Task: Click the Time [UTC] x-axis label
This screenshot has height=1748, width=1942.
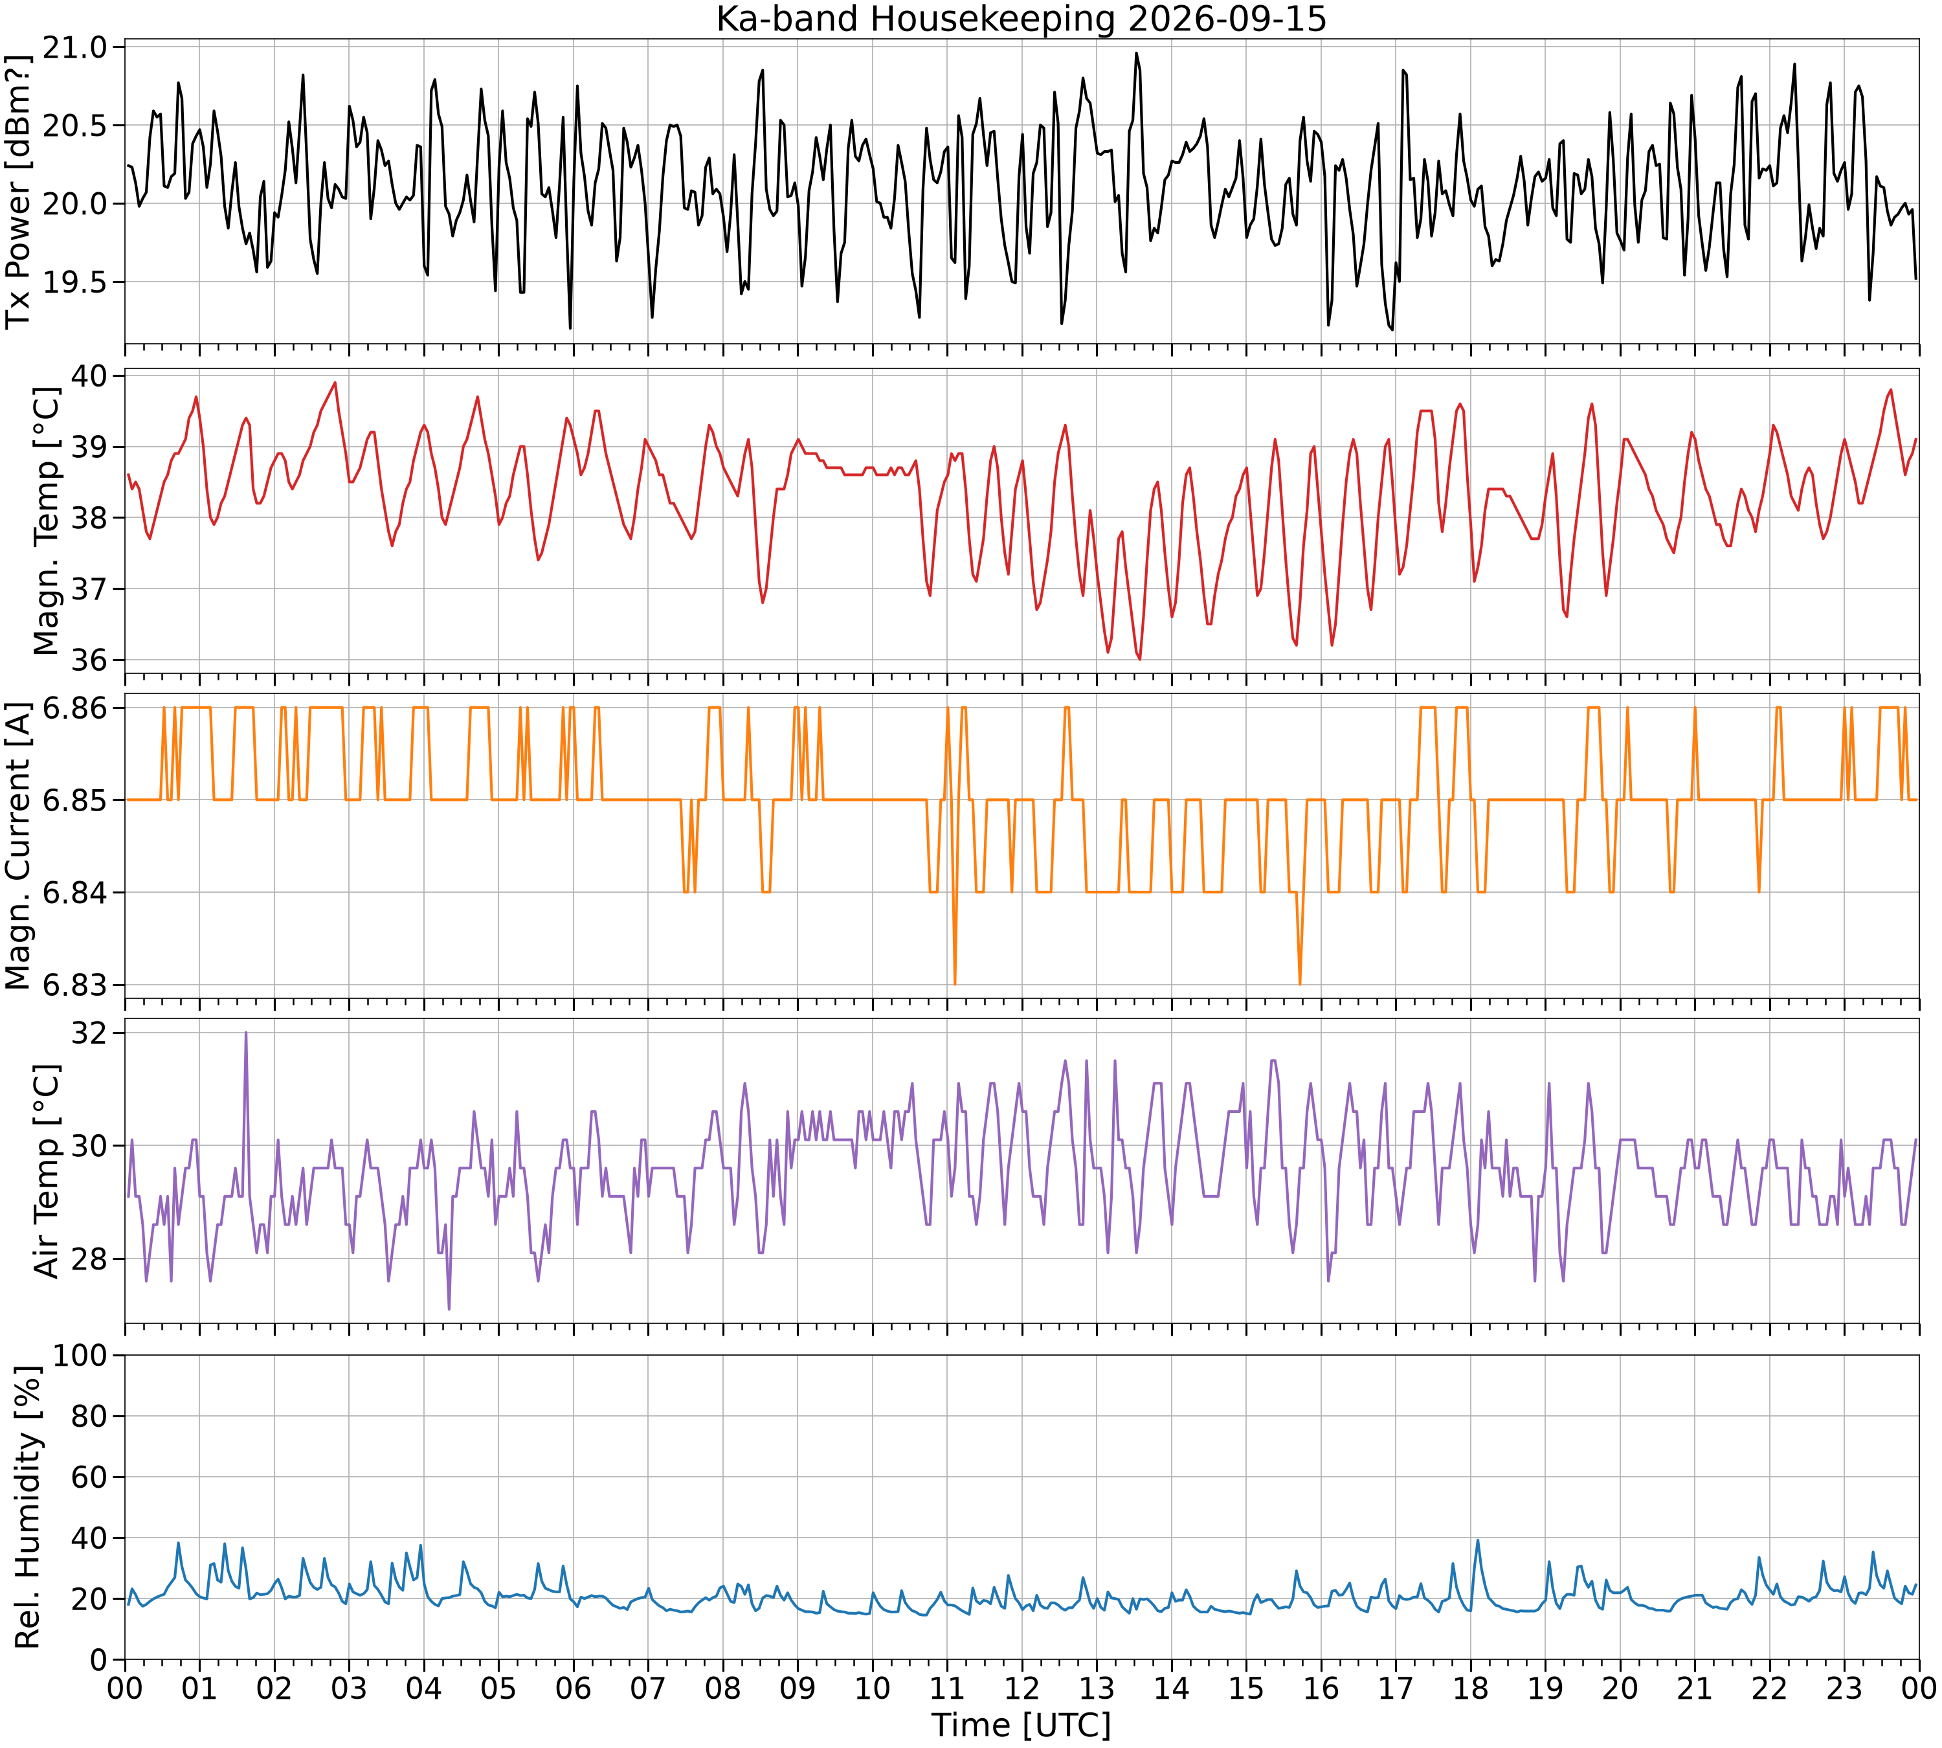Action: point(1021,1725)
